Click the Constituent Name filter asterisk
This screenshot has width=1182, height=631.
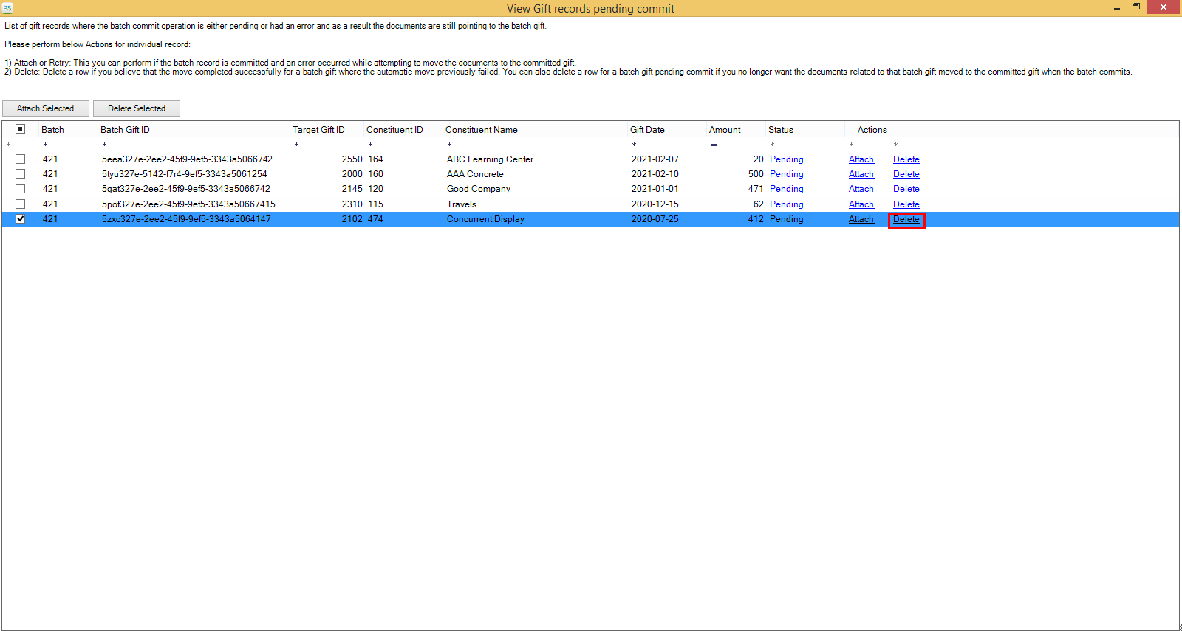coord(449,145)
